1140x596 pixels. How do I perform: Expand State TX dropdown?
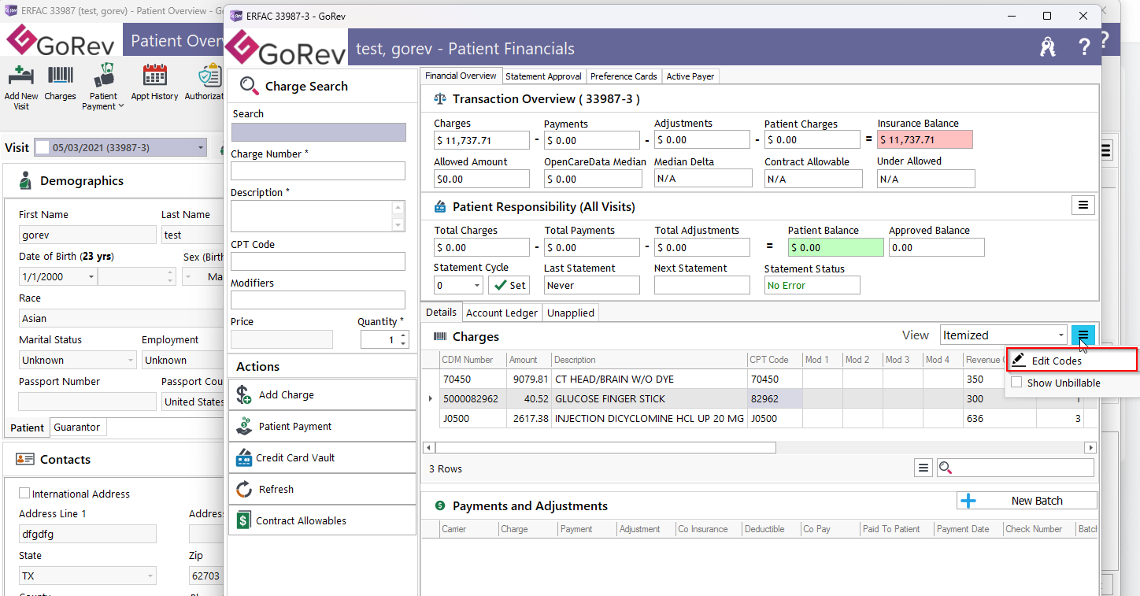pos(150,576)
